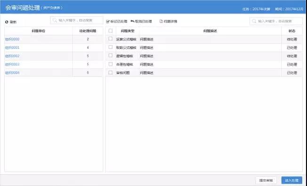Focus the left keyword search field above 问题单位
This screenshot has height=186, width=307.
click(x=77, y=20)
